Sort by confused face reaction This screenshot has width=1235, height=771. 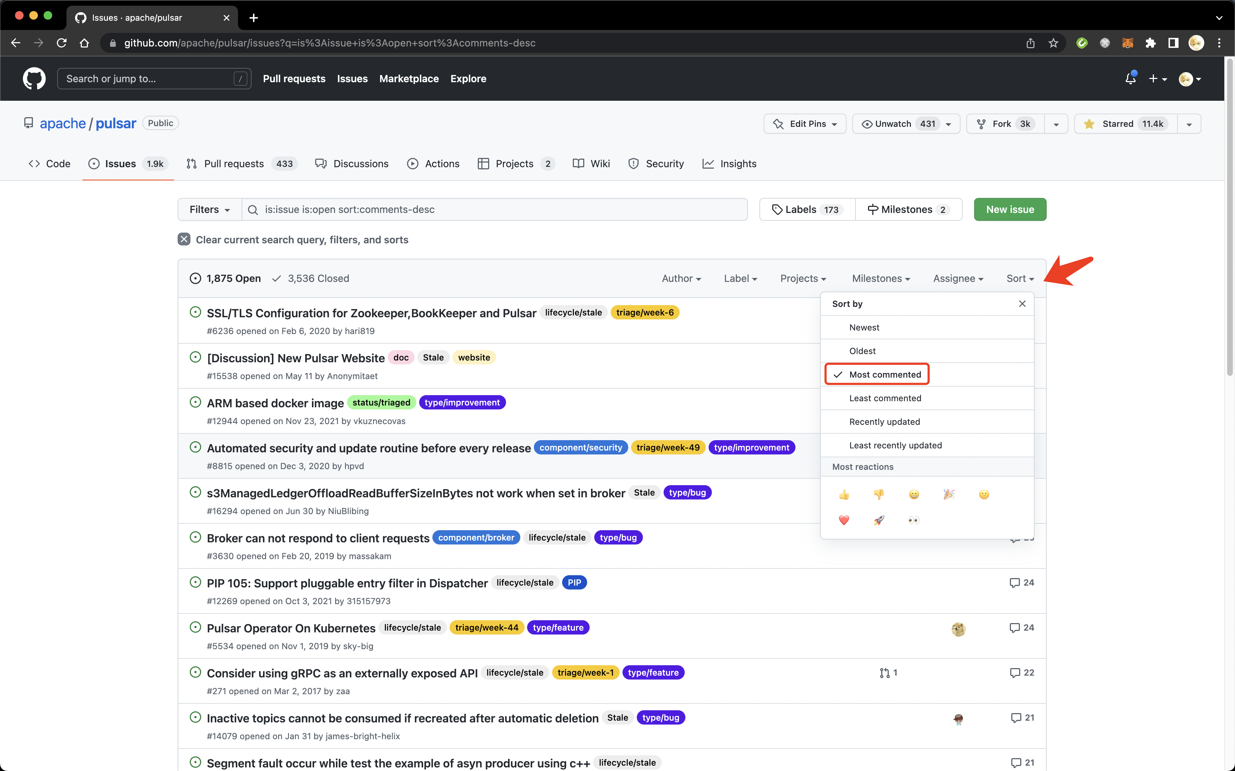[x=984, y=494]
